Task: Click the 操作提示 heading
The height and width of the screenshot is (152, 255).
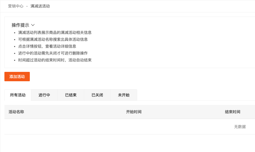Action: click(20, 25)
